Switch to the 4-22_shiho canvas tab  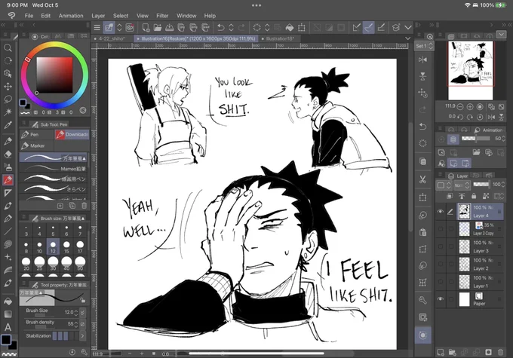coord(111,38)
